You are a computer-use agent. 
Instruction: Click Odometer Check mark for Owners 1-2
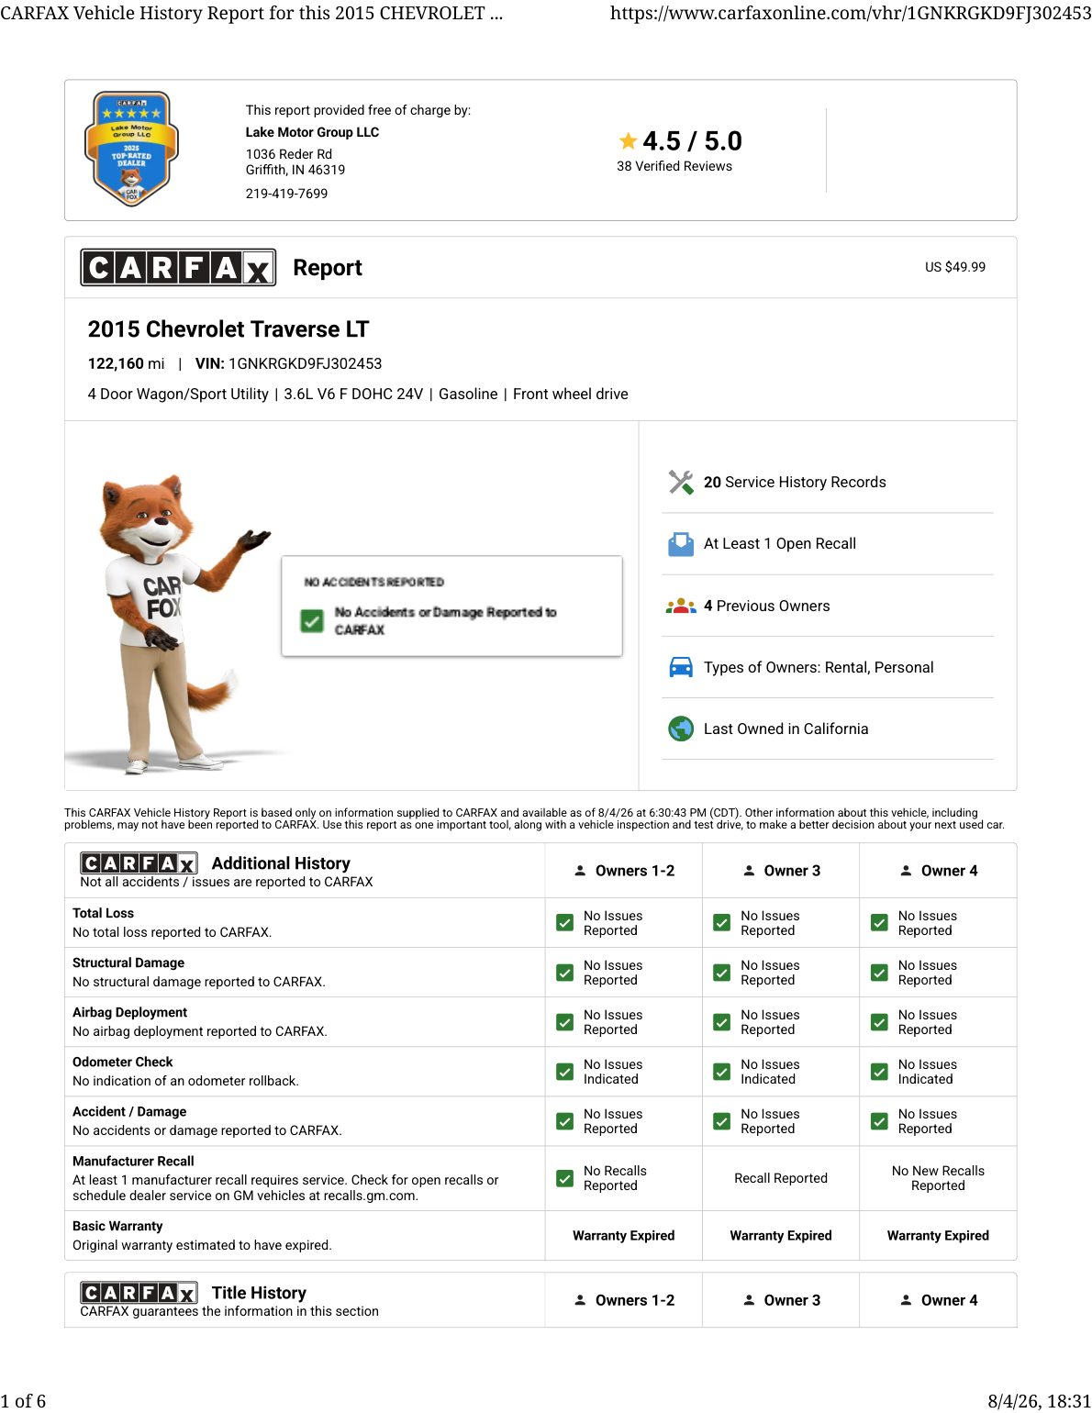point(565,1072)
